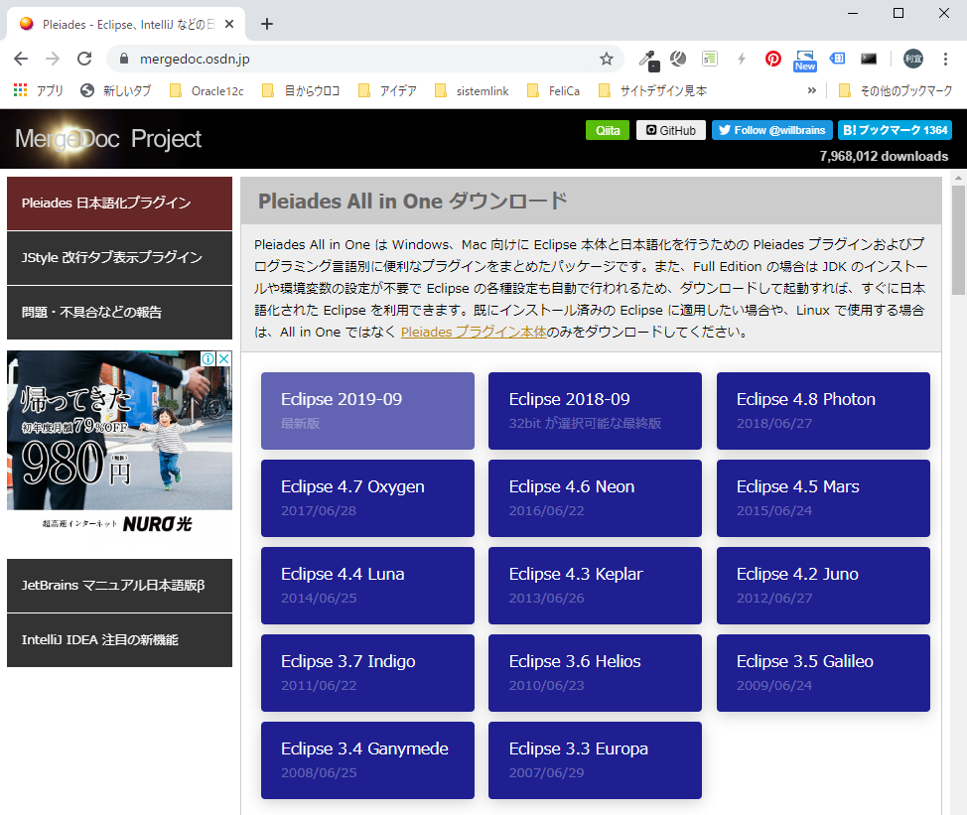The height and width of the screenshot is (815, 967).
Task: Open the 目からウロコ bookmark folder
Action: [x=301, y=90]
